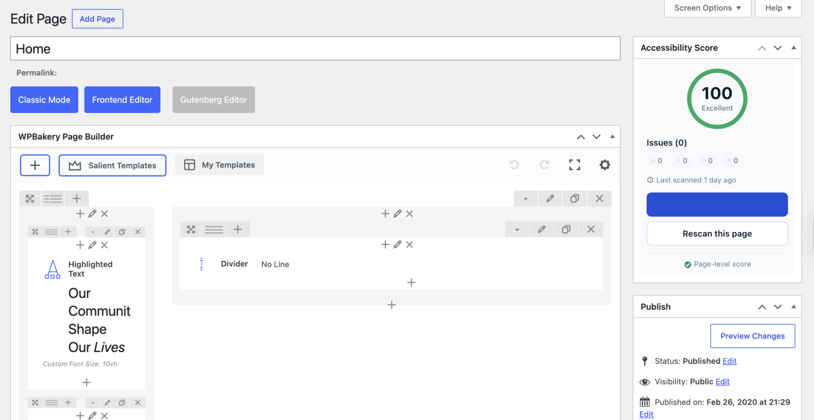Move Accessibility Score panel down
The width and height of the screenshot is (814, 420).
click(778, 48)
